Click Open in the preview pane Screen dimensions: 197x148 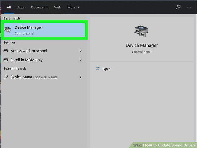(107, 69)
